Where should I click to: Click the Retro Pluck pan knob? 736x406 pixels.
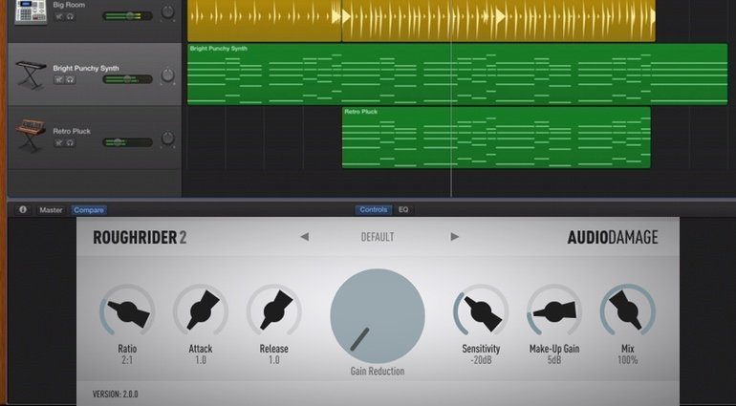coord(168,136)
